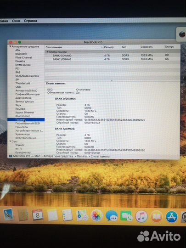The width and height of the screenshot is (186, 248).
Task: Click computer icon in the path bar
Action: click(11, 156)
